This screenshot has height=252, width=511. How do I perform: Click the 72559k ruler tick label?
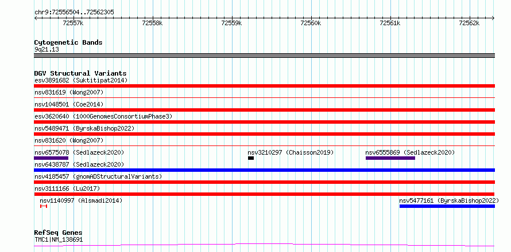[x=232, y=23]
